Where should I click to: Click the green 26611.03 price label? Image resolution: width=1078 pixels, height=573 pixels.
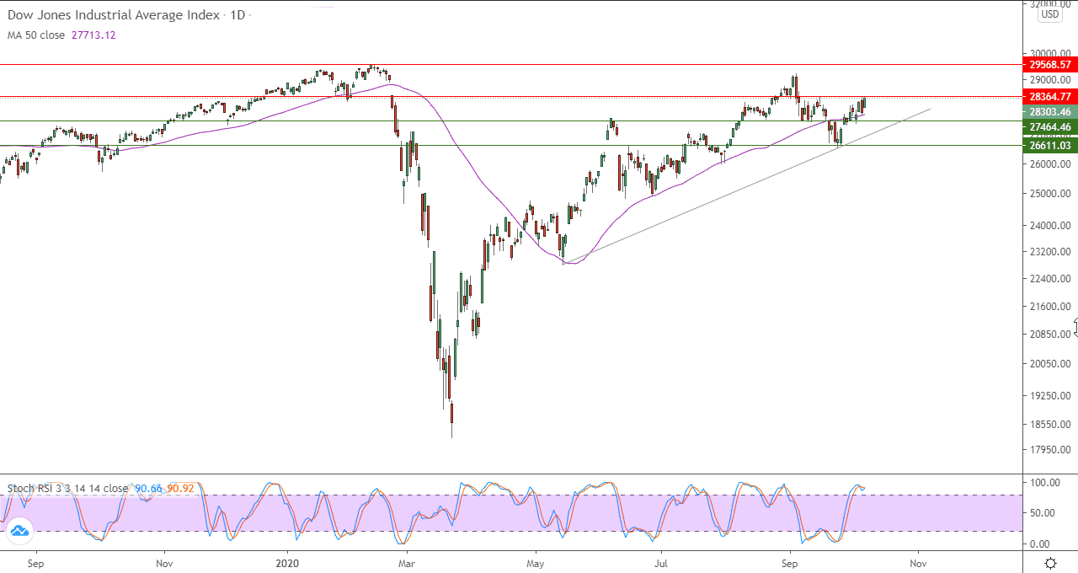1049,145
